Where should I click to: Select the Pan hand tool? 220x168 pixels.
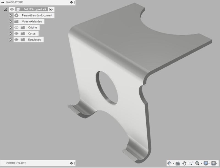coord(184,163)
